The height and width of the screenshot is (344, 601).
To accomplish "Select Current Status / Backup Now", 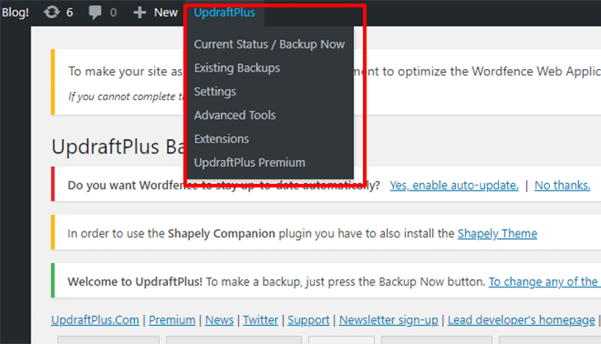I will (x=269, y=44).
